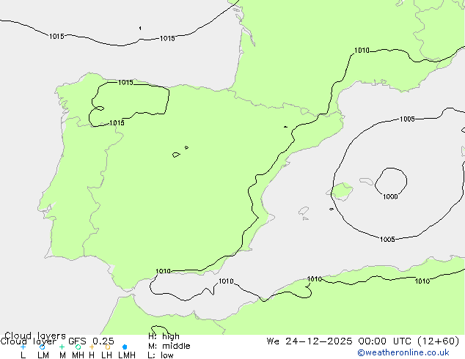Click the green plus legend symbol for M
Viewport: 465px width, 359px height.
point(62,347)
